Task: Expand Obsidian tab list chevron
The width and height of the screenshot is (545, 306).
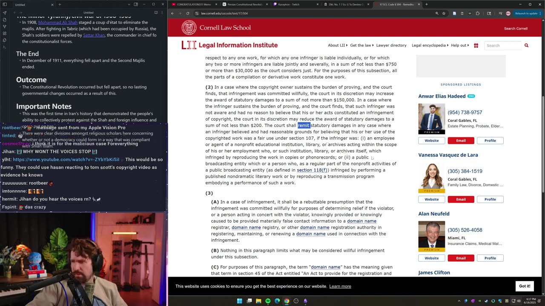Action: (129, 4)
